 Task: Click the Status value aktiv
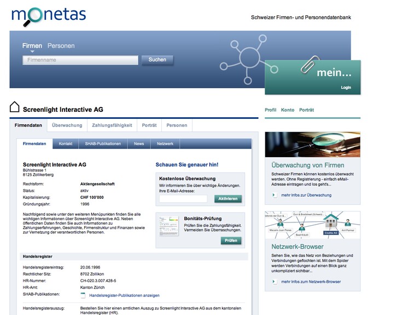(x=84, y=191)
